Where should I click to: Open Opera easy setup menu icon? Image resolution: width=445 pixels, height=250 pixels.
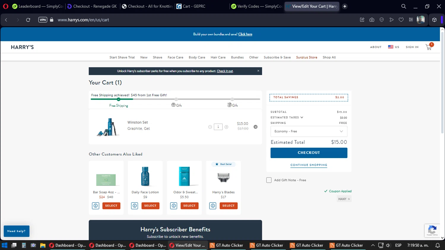click(x=411, y=20)
